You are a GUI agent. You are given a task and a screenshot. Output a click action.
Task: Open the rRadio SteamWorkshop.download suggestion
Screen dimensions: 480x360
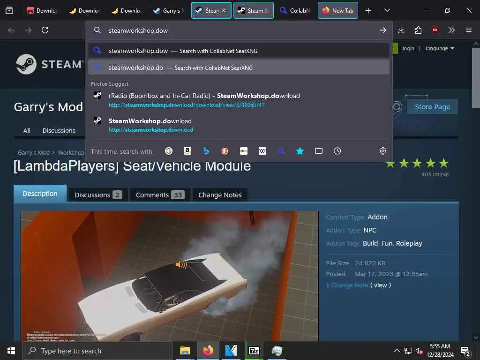[239, 100]
